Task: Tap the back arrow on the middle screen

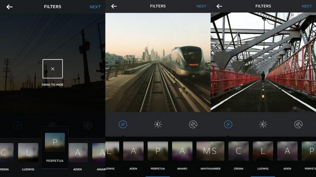Action: pos(114,6)
